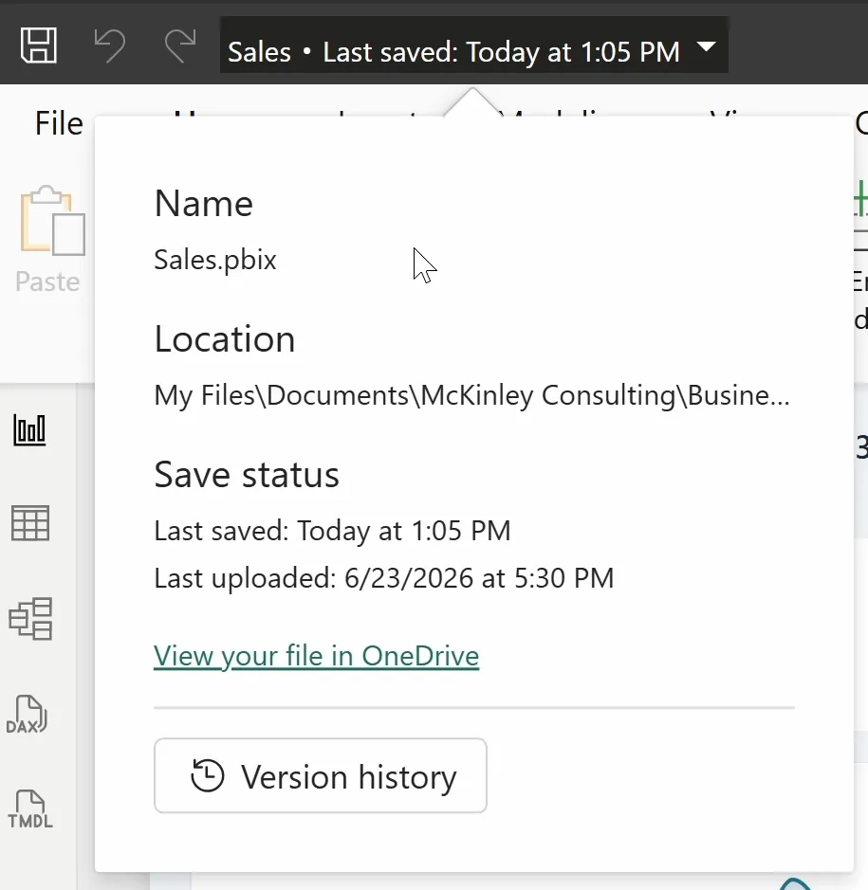Open the File menu tab

click(x=59, y=123)
